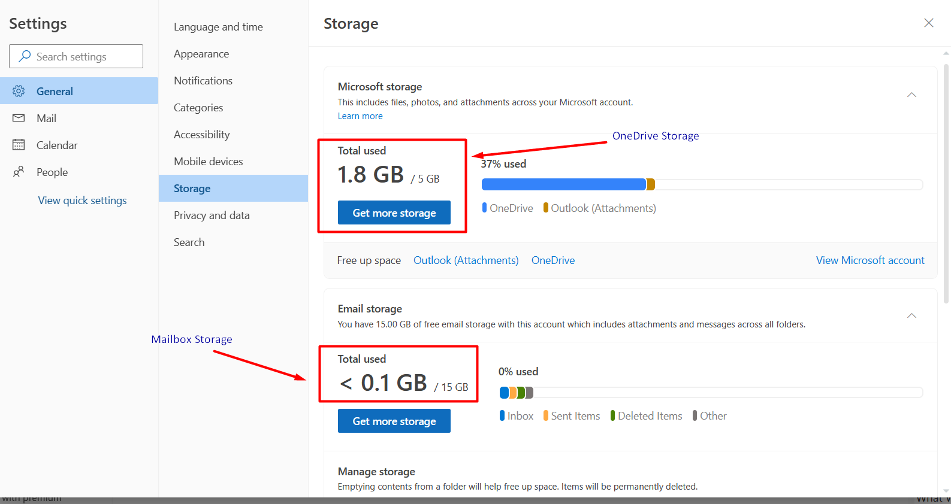951x504 pixels.
Task: Click the People icon in sidebar
Action: click(x=19, y=172)
